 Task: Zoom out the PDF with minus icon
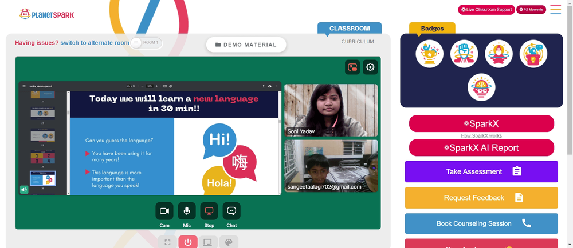click(x=142, y=86)
